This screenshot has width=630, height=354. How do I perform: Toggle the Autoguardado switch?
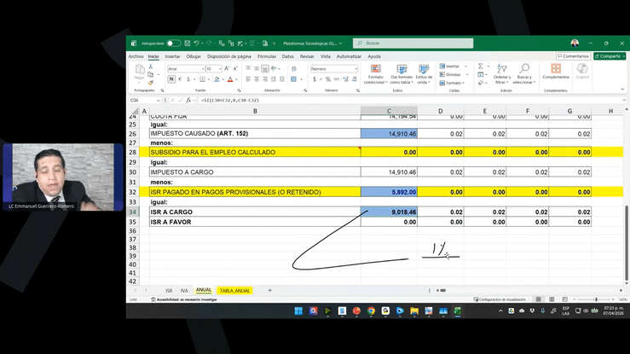point(174,43)
